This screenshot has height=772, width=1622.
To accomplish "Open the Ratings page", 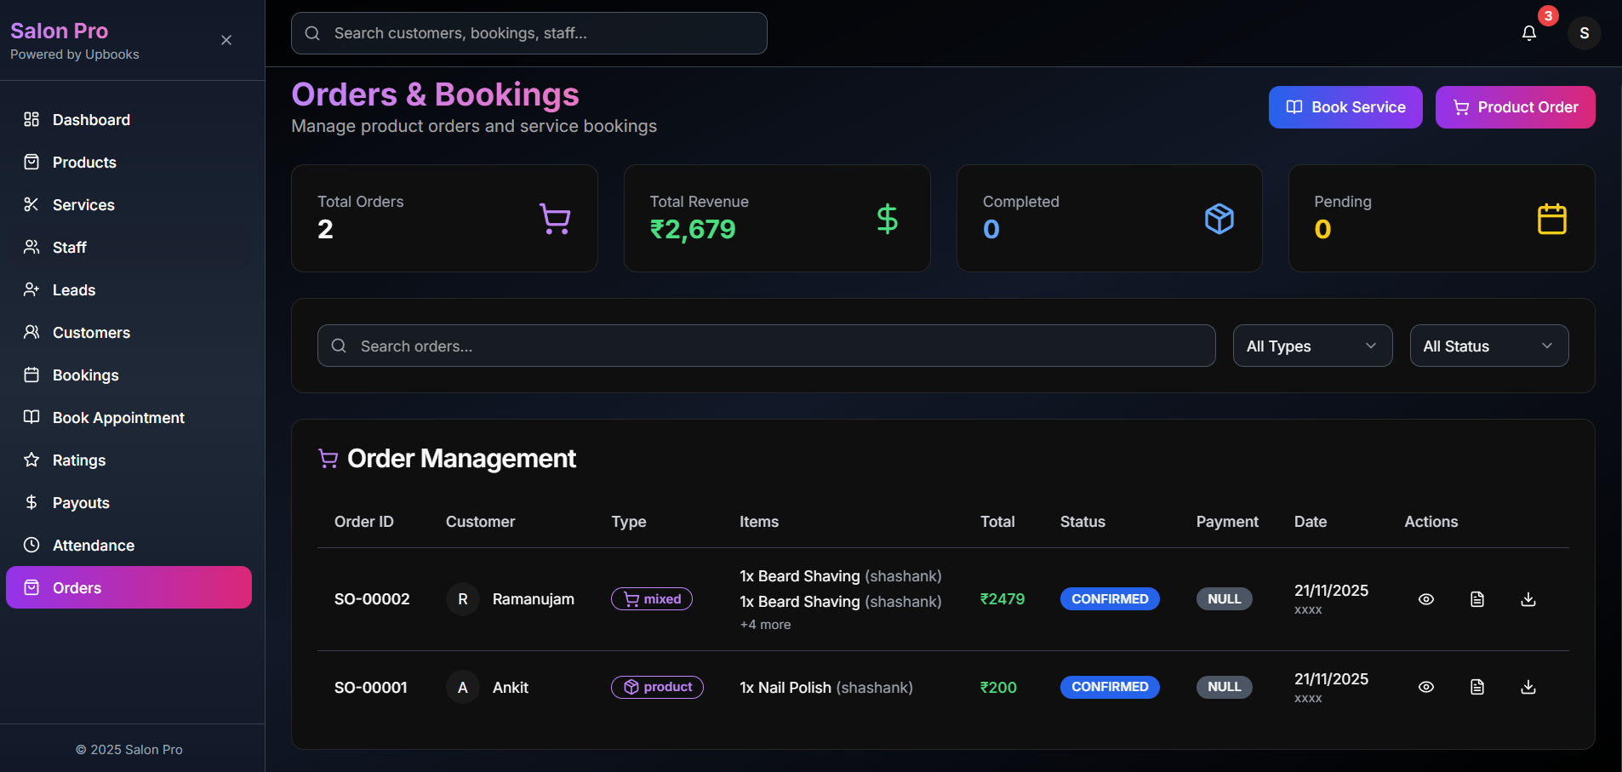I will tap(77, 460).
